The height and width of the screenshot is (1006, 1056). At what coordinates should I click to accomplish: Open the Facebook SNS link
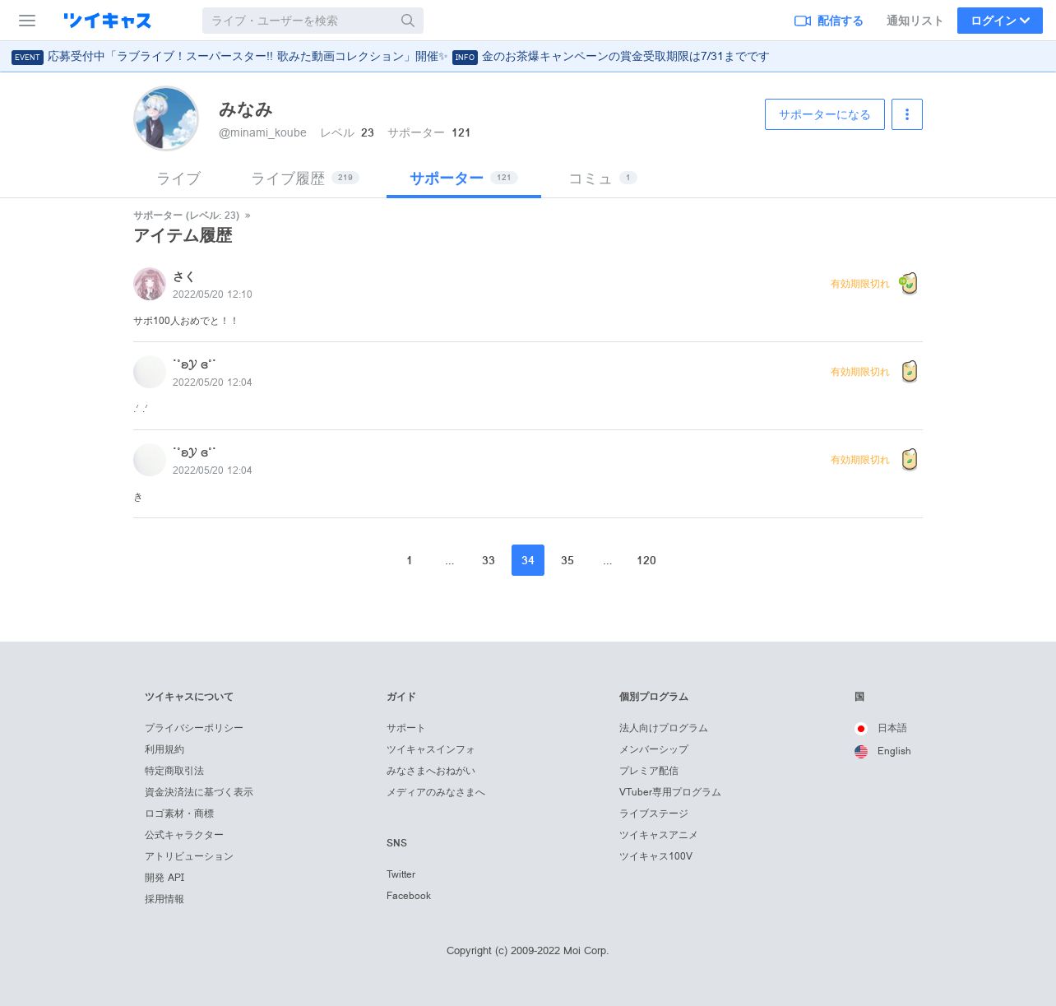pyautogui.click(x=409, y=896)
